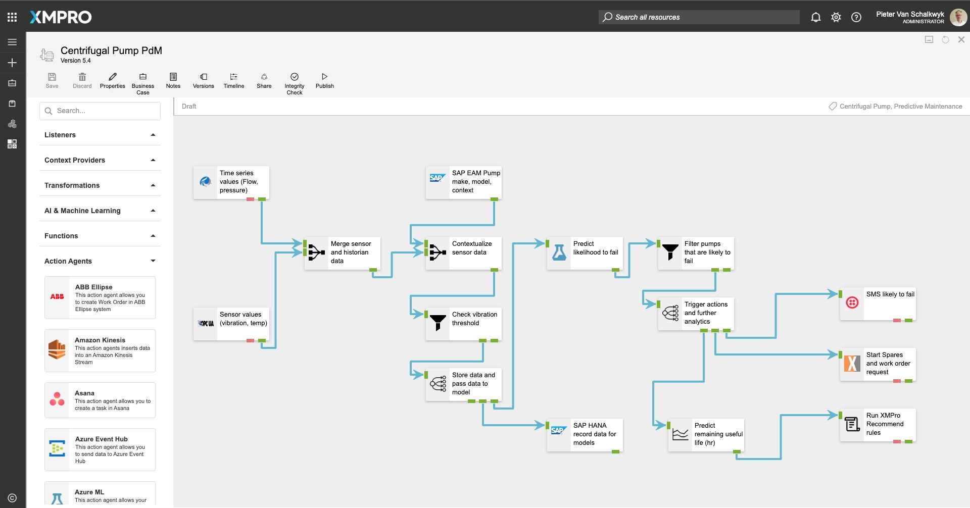This screenshot has height=508, width=970.
Task: Run an Integrity Check
Action: [294, 81]
